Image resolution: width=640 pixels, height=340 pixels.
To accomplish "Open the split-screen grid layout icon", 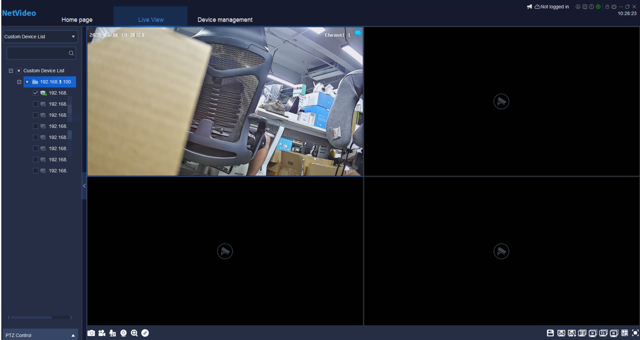I will (625, 333).
